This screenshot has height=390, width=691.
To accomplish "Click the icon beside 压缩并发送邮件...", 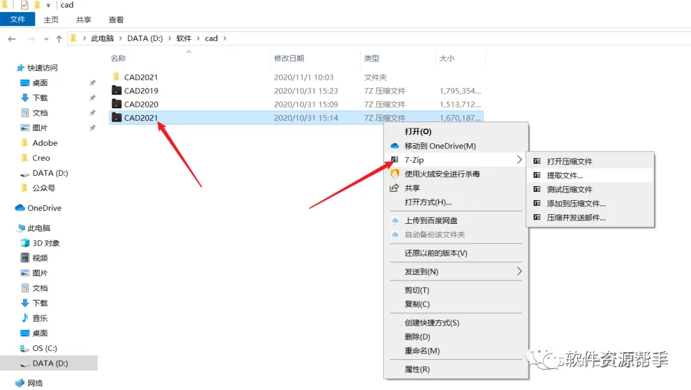I will click(x=537, y=217).
